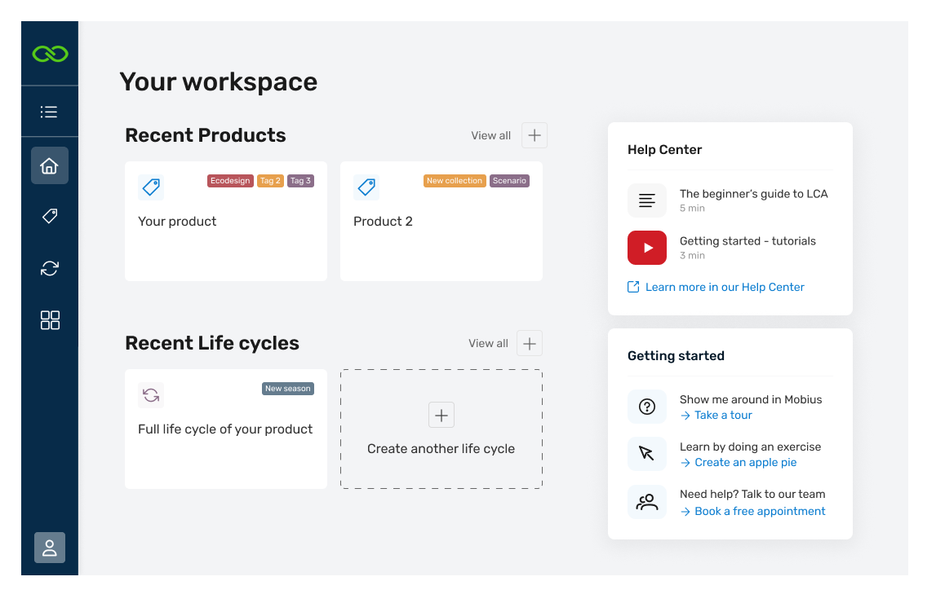Open the grid dashboard icon in sidebar
Viewport: 936px width, 603px height.
pyautogui.click(x=50, y=320)
